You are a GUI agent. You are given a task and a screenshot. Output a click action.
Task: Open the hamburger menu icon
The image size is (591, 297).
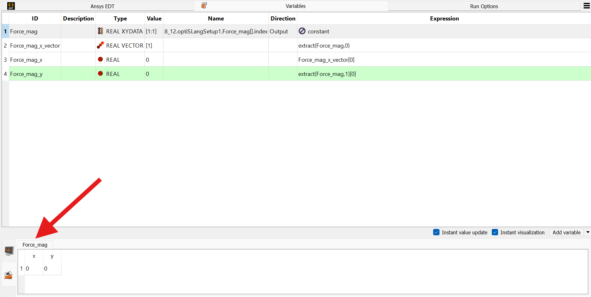pos(587,6)
